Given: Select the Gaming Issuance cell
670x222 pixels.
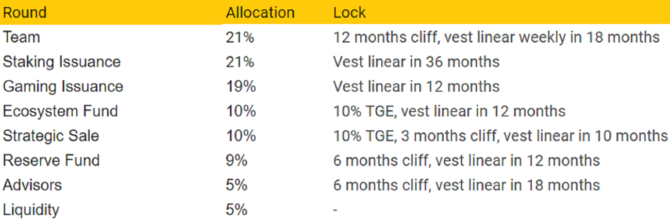Looking at the screenshot, I should (63, 87).
